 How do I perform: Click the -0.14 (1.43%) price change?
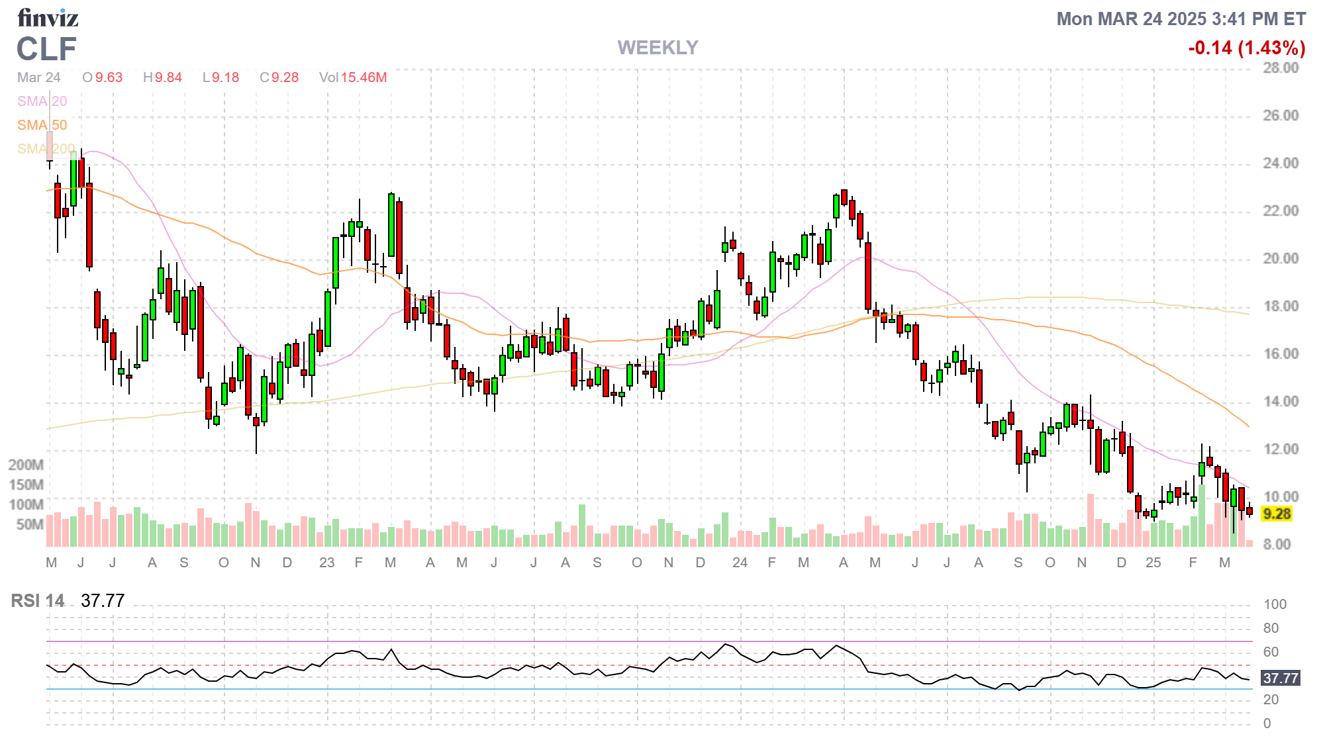[1246, 48]
